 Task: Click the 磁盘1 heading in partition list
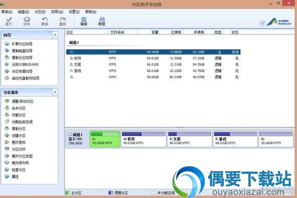pos(74,42)
